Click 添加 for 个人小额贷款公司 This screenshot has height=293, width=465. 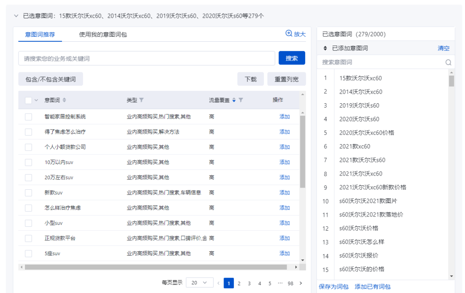[x=285, y=147]
